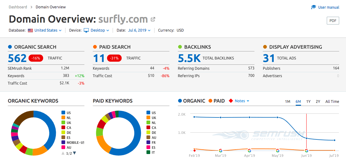Toggle the Organic series in chart legend
The height and width of the screenshot is (163, 346).
(191, 101)
